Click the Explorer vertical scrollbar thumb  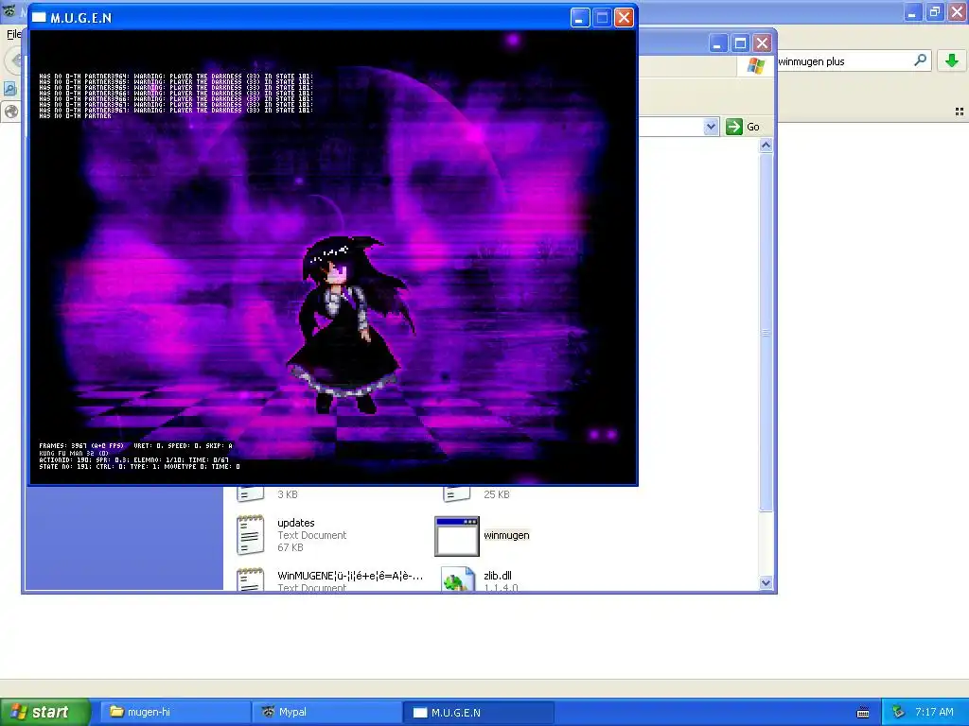click(766, 332)
